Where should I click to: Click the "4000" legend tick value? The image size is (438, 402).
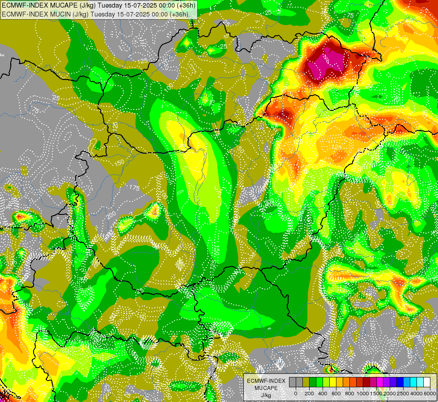417,394
